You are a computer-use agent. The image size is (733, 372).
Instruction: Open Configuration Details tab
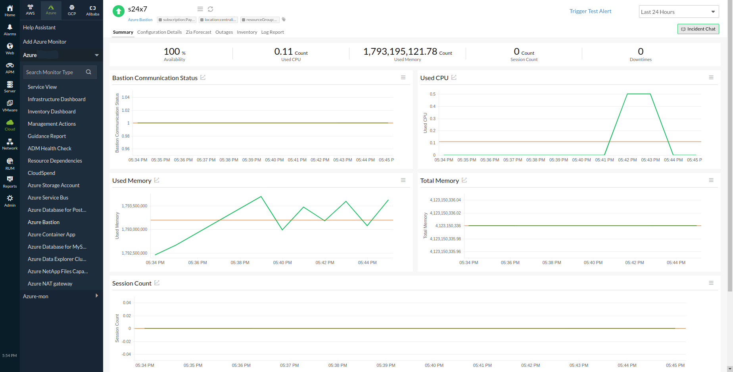pyautogui.click(x=159, y=32)
